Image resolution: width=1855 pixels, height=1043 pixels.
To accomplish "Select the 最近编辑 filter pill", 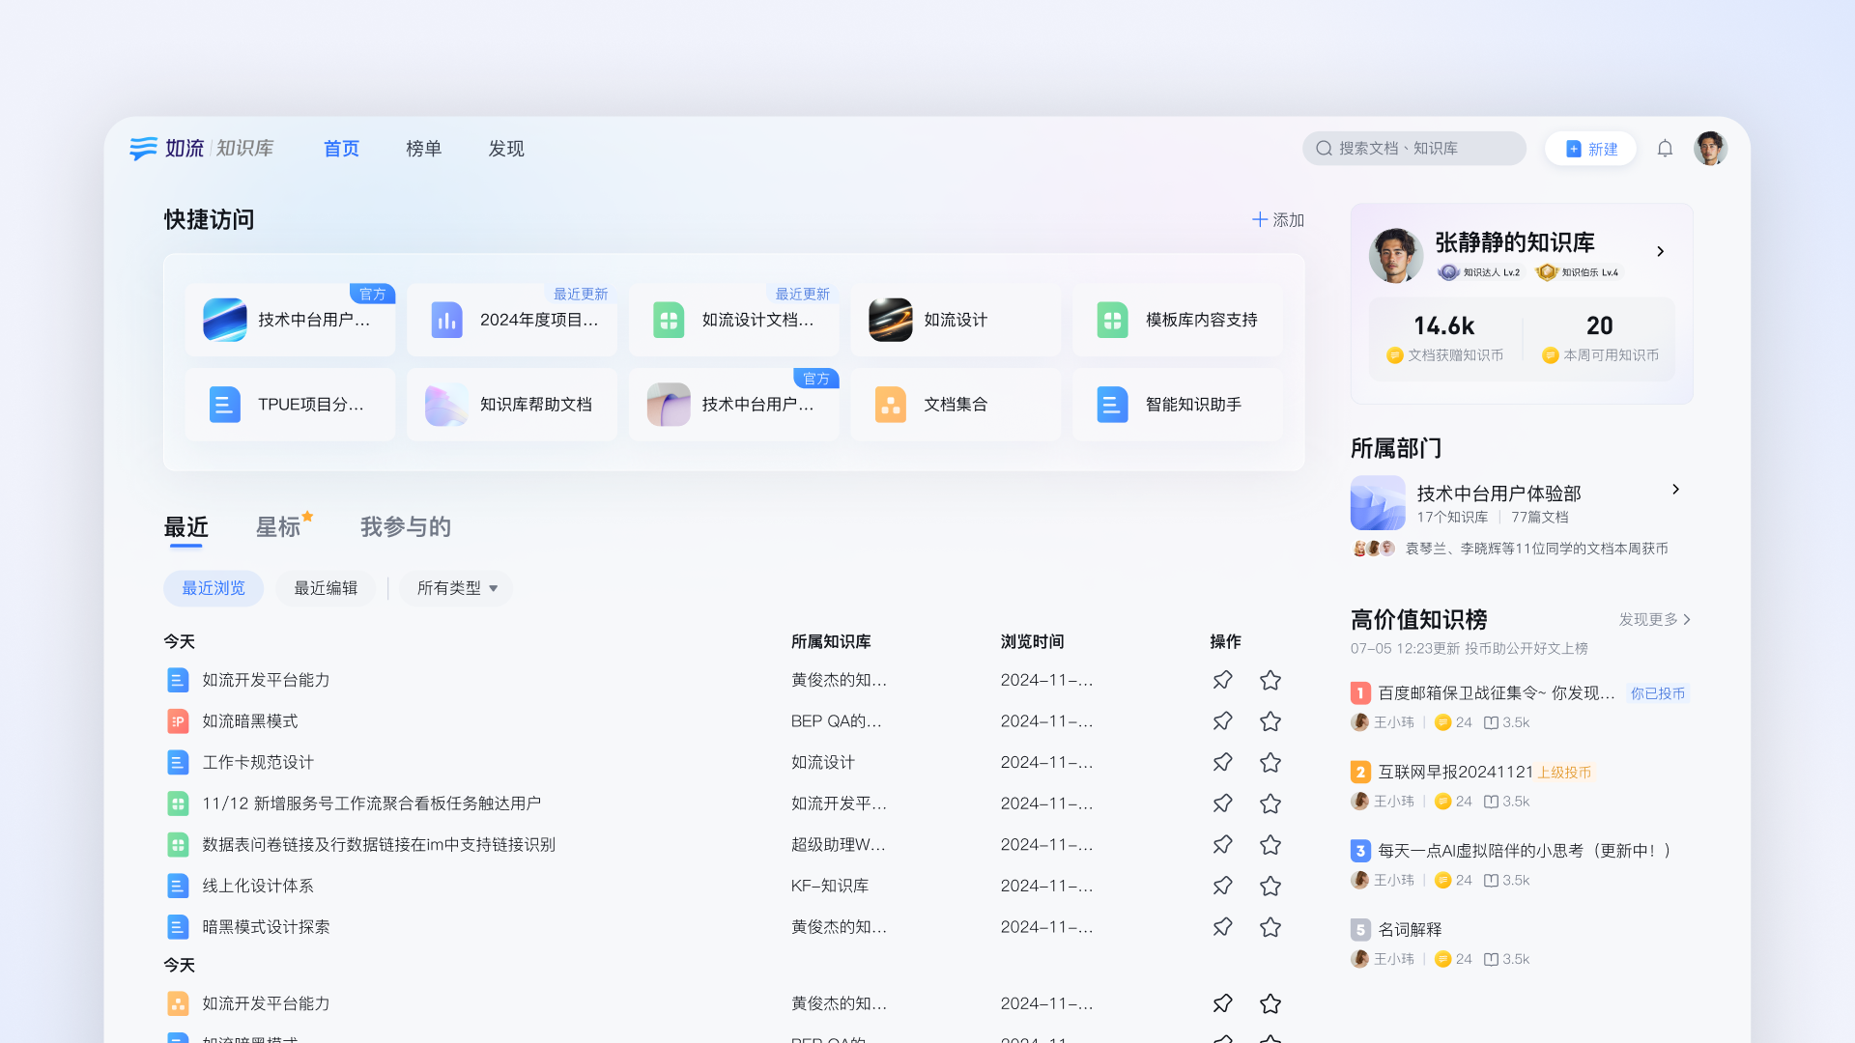I will [x=326, y=588].
